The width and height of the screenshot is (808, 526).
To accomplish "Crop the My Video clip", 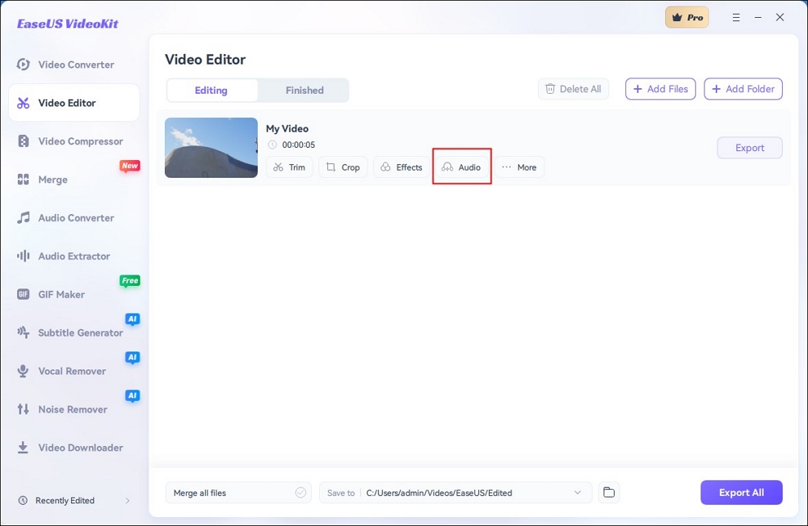I will (343, 167).
